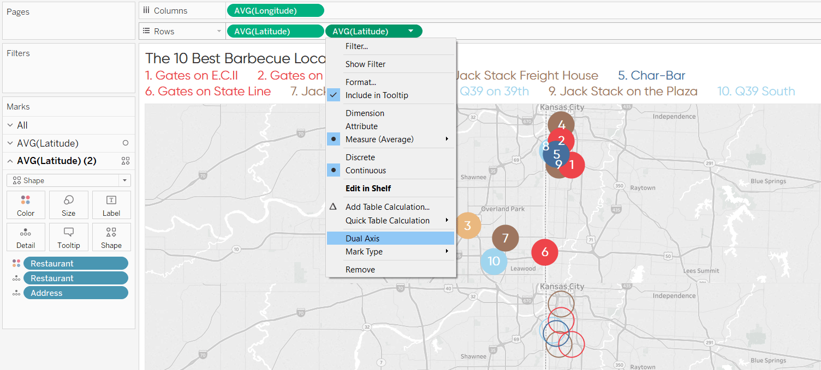This screenshot has height=370, width=821.
Task: Click the Restaurant pill on Color
Action: (76, 263)
